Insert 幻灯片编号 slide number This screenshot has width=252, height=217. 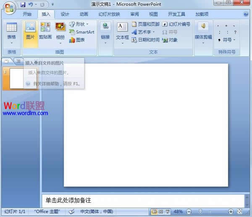(176, 24)
